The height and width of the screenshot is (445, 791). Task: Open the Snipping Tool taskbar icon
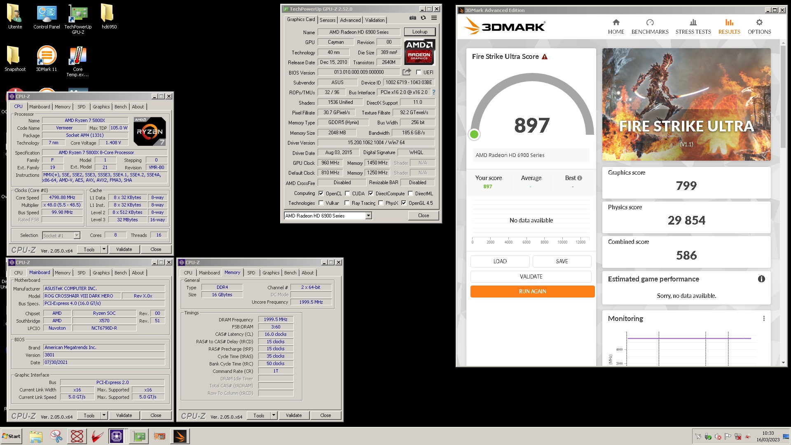click(x=56, y=436)
